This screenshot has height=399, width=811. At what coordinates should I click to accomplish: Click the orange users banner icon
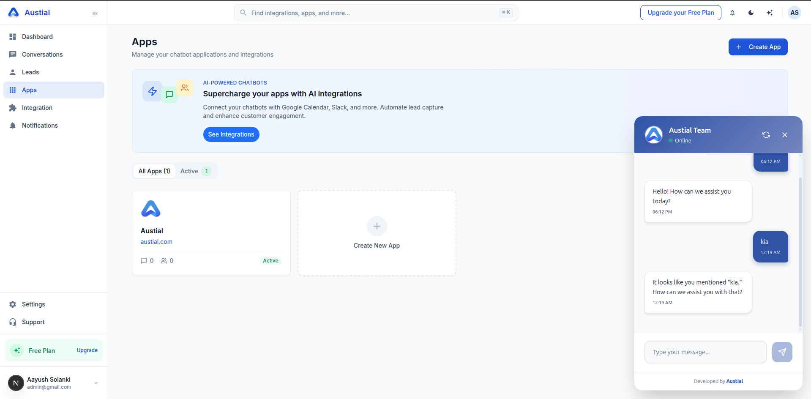point(185,88)
